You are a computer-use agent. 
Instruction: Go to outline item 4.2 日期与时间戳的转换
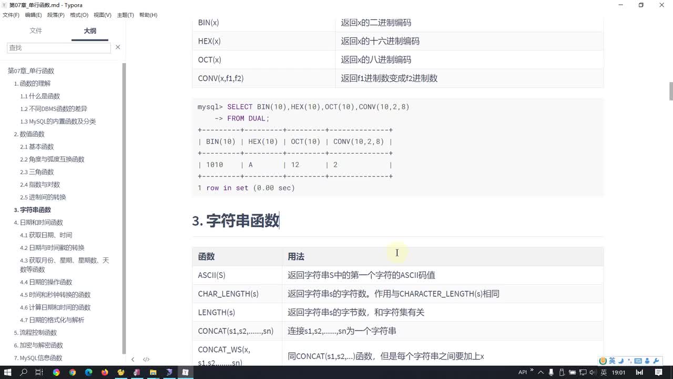(52, 248)
